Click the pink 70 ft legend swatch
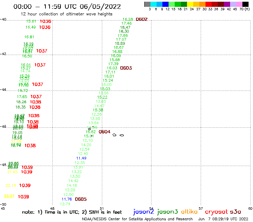 click(239, 4)
